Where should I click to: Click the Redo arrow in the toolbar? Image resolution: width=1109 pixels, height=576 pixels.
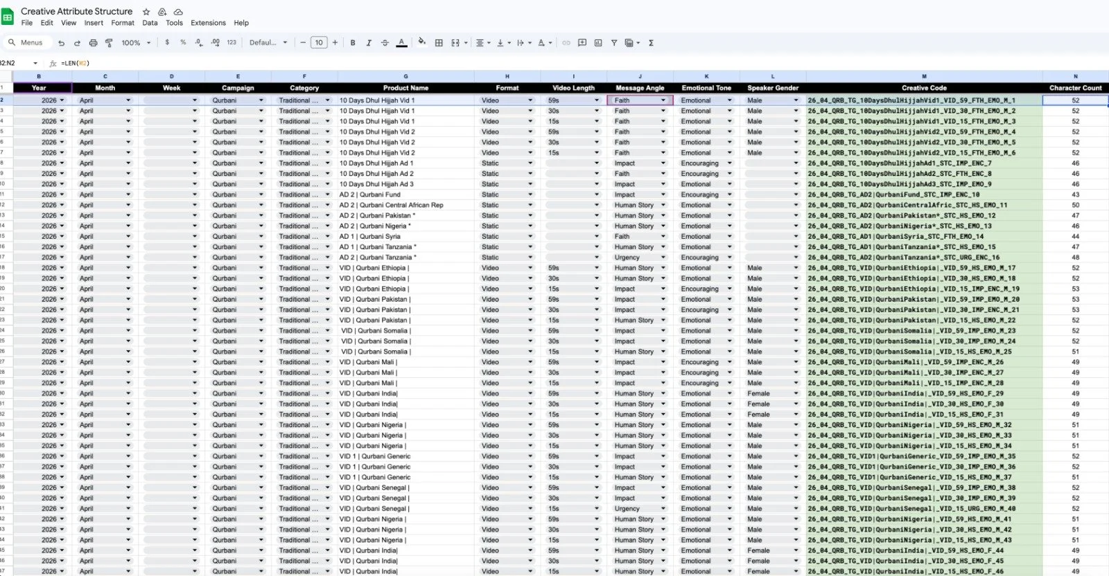(77, 43)
